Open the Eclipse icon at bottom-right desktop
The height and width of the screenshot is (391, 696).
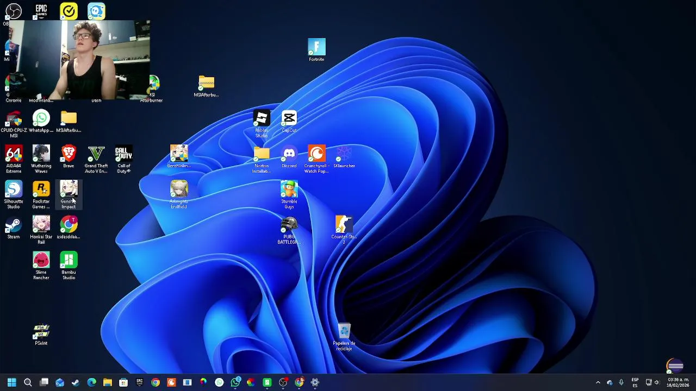point(675,367)
